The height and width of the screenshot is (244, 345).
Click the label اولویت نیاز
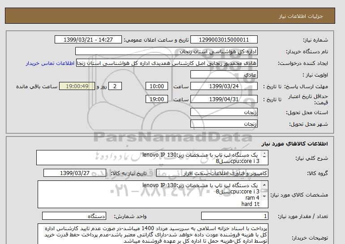[x=315, y=75]
